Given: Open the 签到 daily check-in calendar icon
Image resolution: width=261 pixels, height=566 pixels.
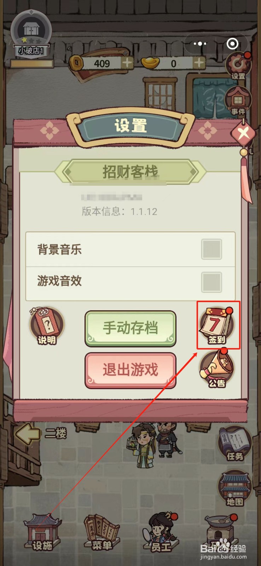Looking at the screenshot, I should pyautogui.click(x=217, y=326).
